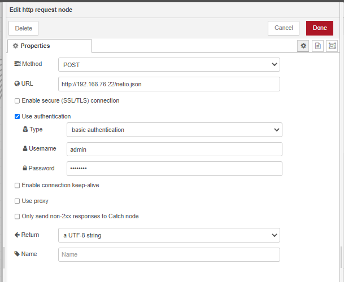Focus the URL input field
The width and height of the screenshot is (344, 282).
point(169,84)
